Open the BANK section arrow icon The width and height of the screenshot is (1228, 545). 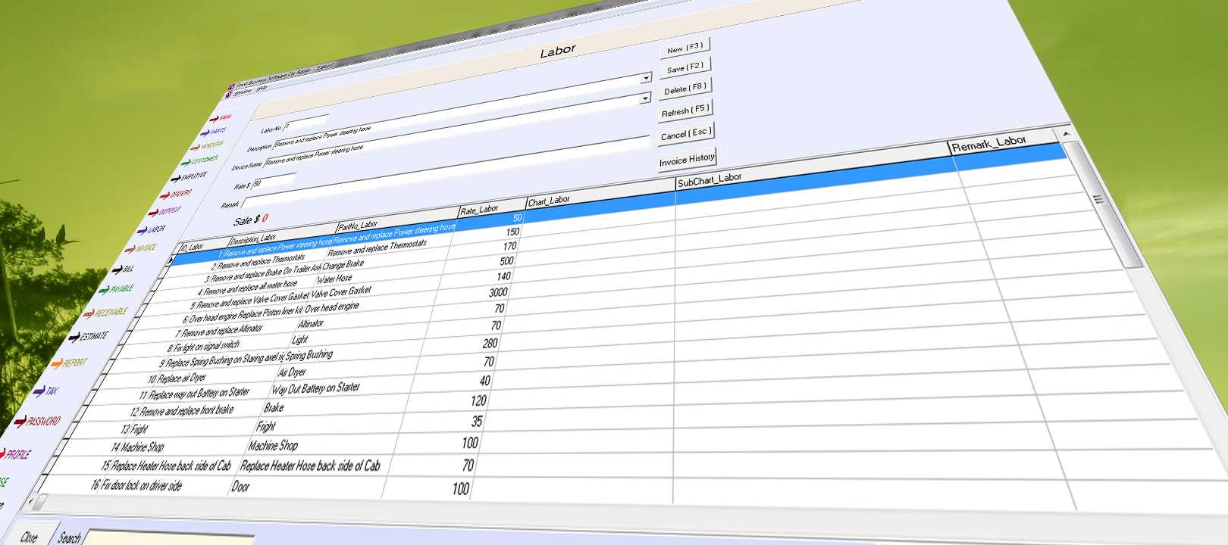(x=214, y=119)
